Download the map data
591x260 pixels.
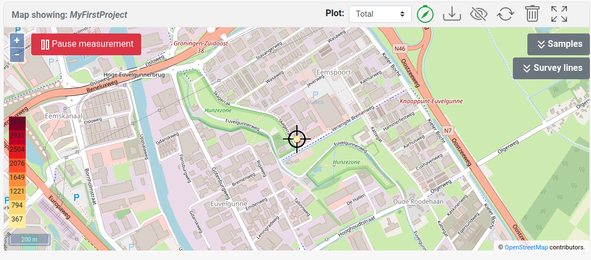click(x=452, y=14)
